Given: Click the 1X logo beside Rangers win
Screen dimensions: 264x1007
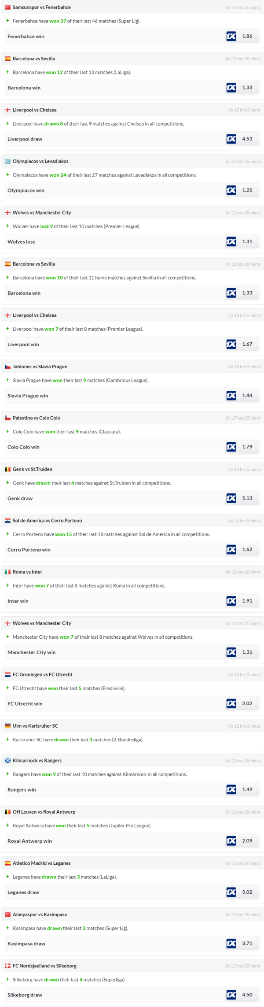Looking at the screenshot, I should coord(231,789).
